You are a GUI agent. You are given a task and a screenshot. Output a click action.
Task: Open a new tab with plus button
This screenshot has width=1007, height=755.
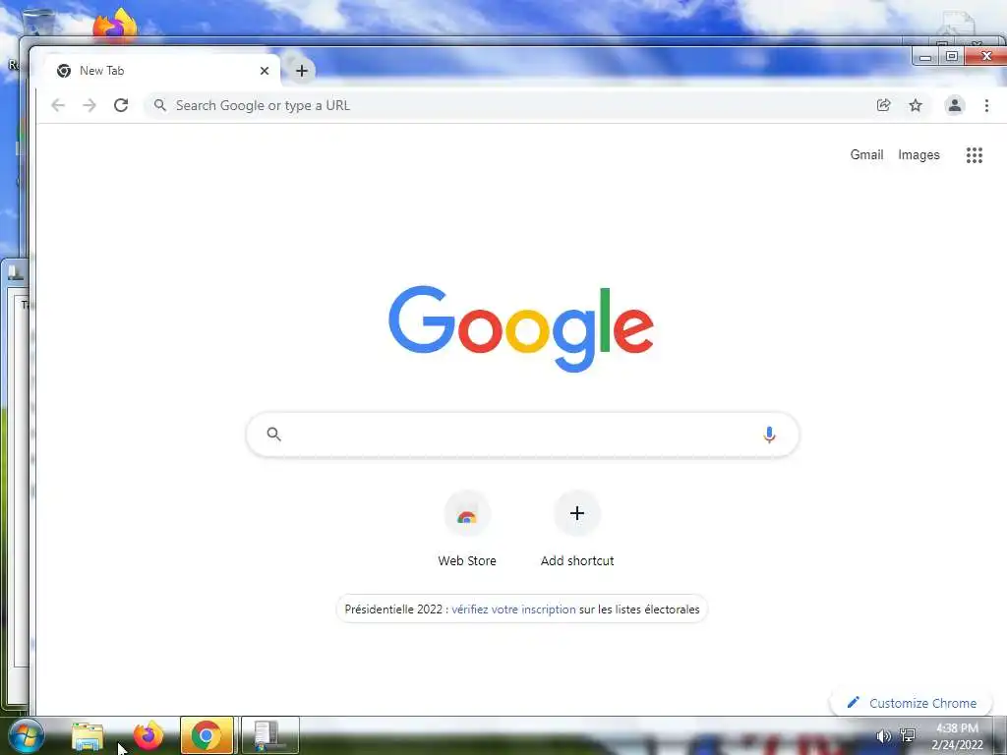(302, 71)
